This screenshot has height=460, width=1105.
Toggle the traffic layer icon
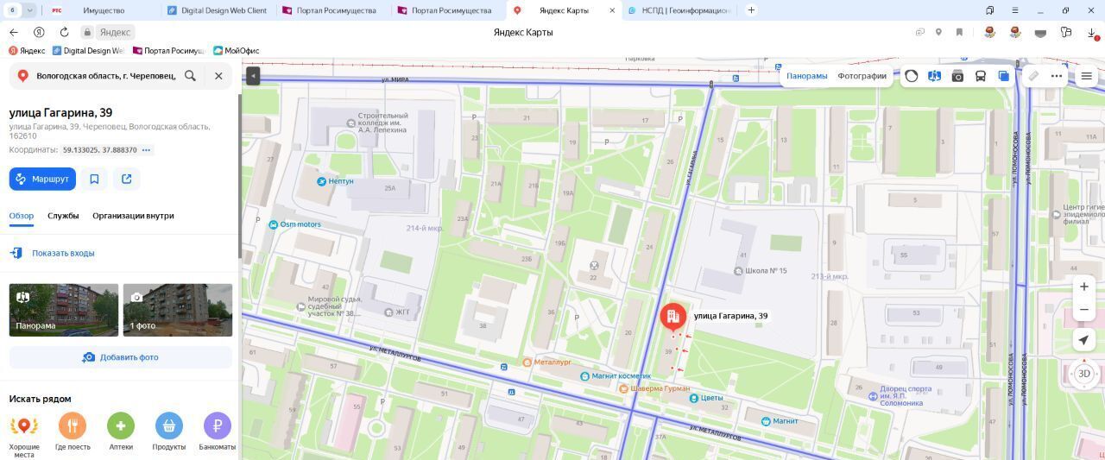point(912,76)
